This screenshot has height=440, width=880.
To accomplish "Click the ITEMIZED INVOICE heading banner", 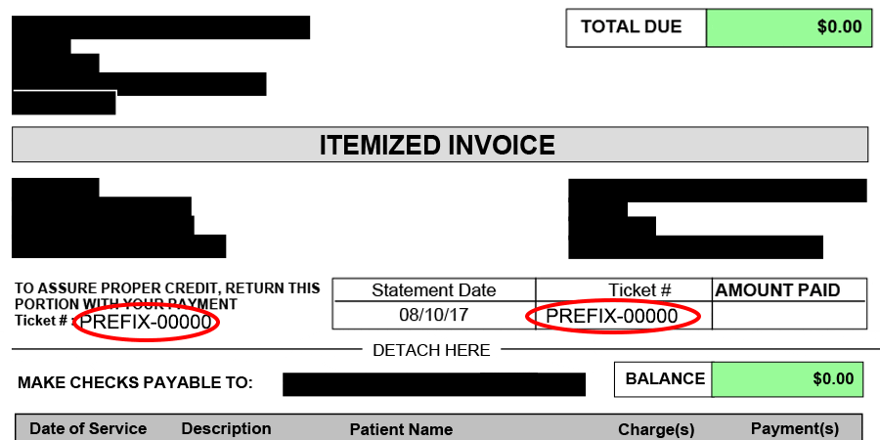I will tap(439, 145).
